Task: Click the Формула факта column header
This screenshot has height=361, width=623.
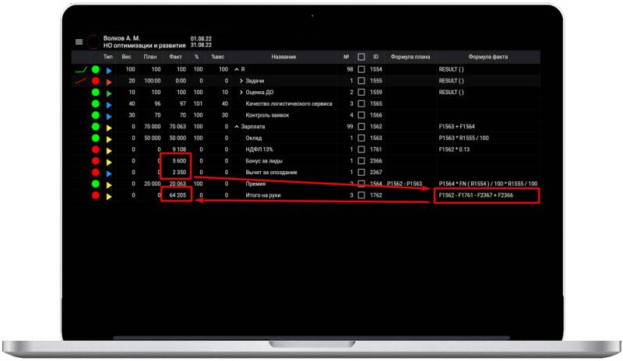Action: [488, 57]
